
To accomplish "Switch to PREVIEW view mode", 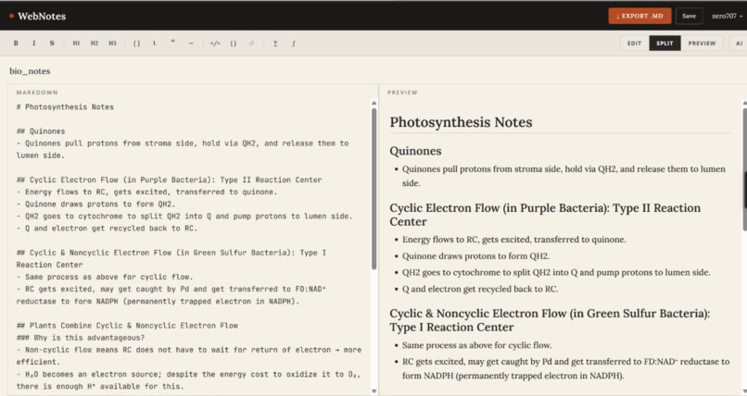I will (702, 43).
